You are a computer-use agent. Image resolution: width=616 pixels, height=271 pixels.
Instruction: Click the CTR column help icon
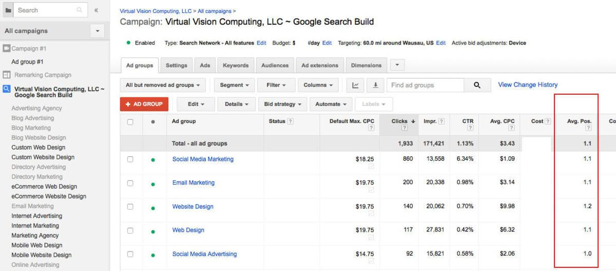pos(470,128)
